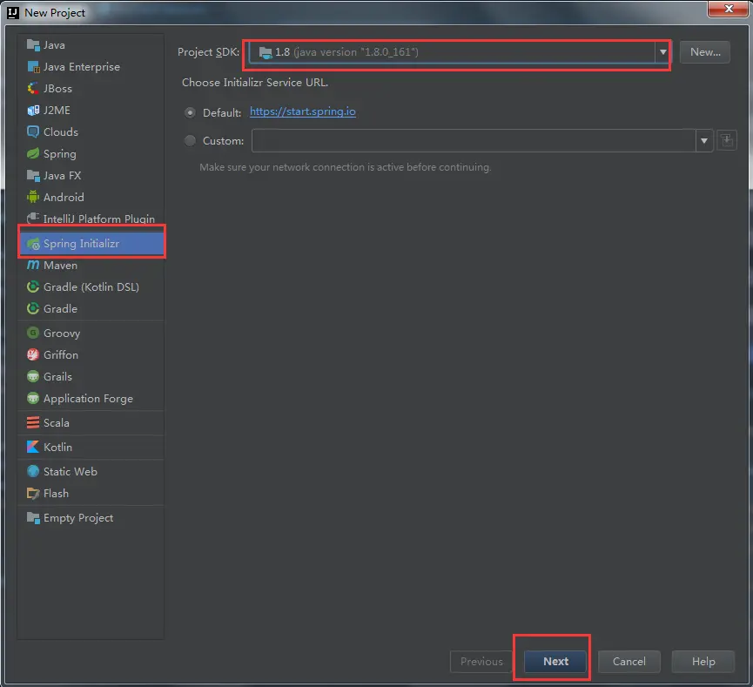Select the "Gradle (Kotlin DSL)" text
Screen dimensions: 753x687
pyautogui.click(x=91, y=286)
